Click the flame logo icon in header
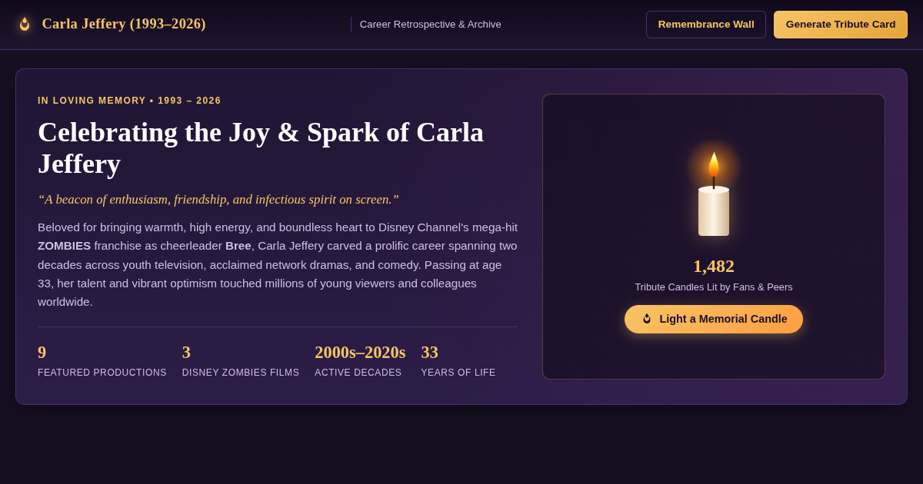This screenshot has width=923, height=484. coord(25,24)
